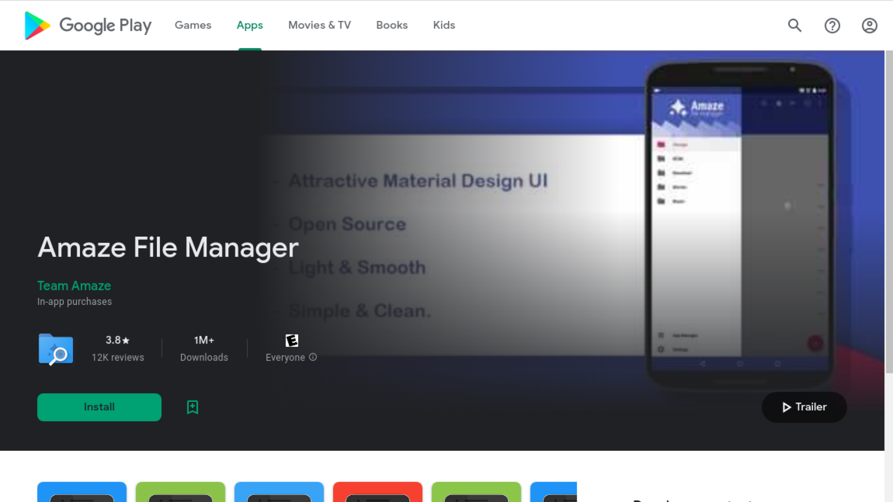
Task: Click the Google Play logo
Action: pyautogui.click(x=88, y=26)
